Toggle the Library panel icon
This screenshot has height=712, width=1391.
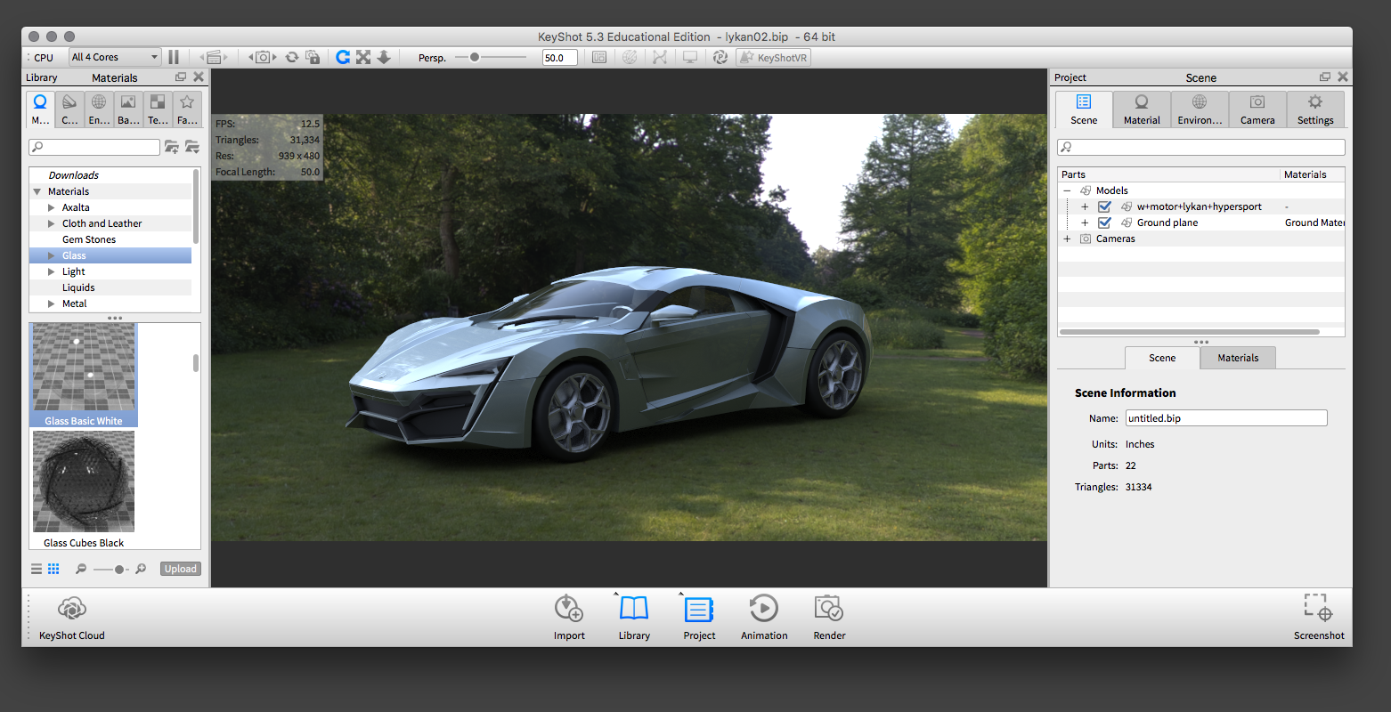[x=634, y=610]
